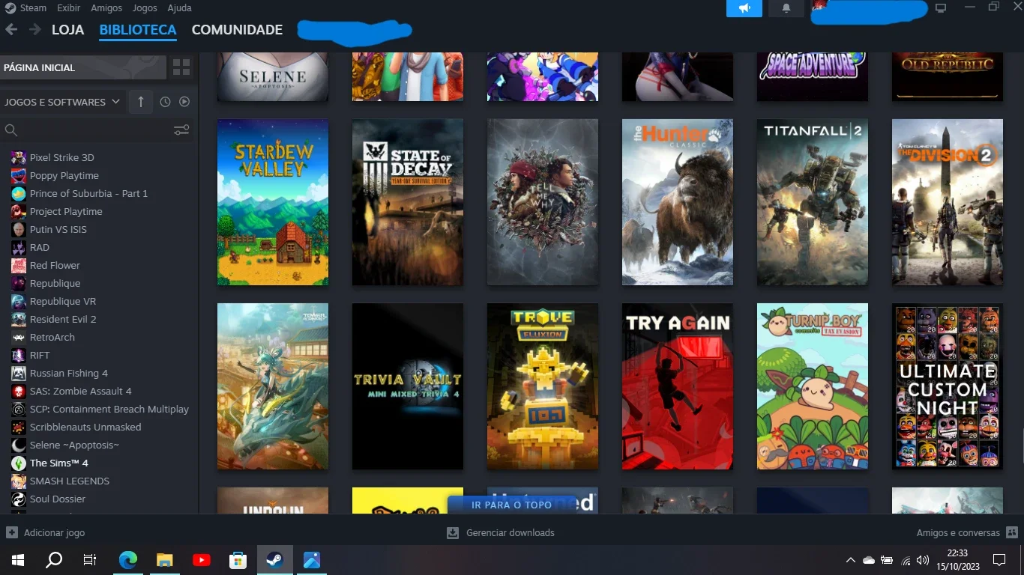Click the Página Inicial button
Viewport: 1024px width, 575px height.
(x=83, y=67)
